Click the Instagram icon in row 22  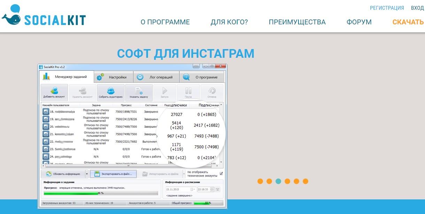[46, 142]
